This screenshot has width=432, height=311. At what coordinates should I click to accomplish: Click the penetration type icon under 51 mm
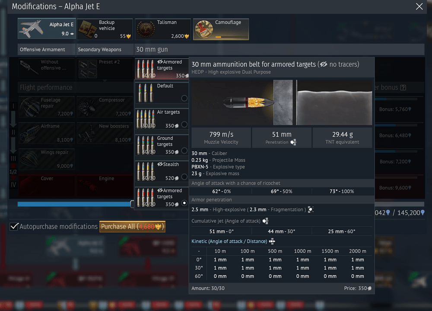point(293,142)
